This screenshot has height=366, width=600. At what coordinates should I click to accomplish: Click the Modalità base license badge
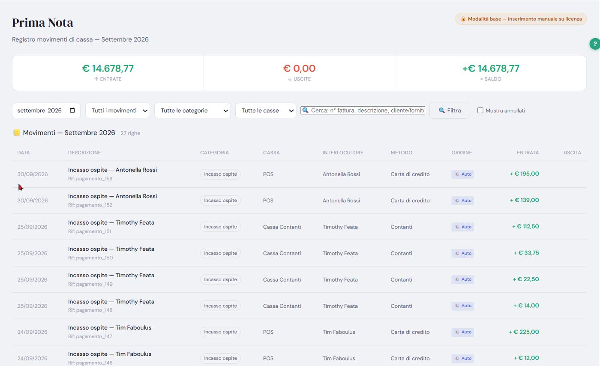(x=521, y=19)
